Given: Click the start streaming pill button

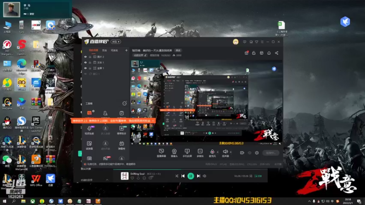Looking at the screenshot, I should (271, 153).
